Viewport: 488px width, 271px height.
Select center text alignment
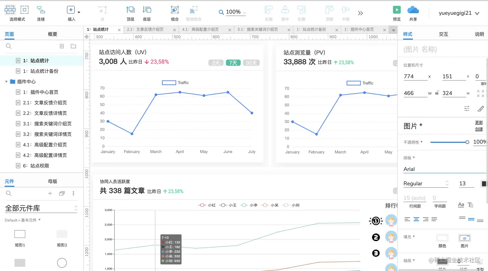pyautogui.click(x=416, y=219)
